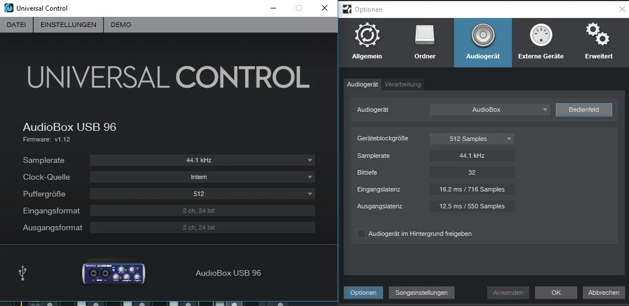Open Externe Geräte knob icon
Image resolution: width=629 pixels, height=306 pixels.
tap(541, 36)
